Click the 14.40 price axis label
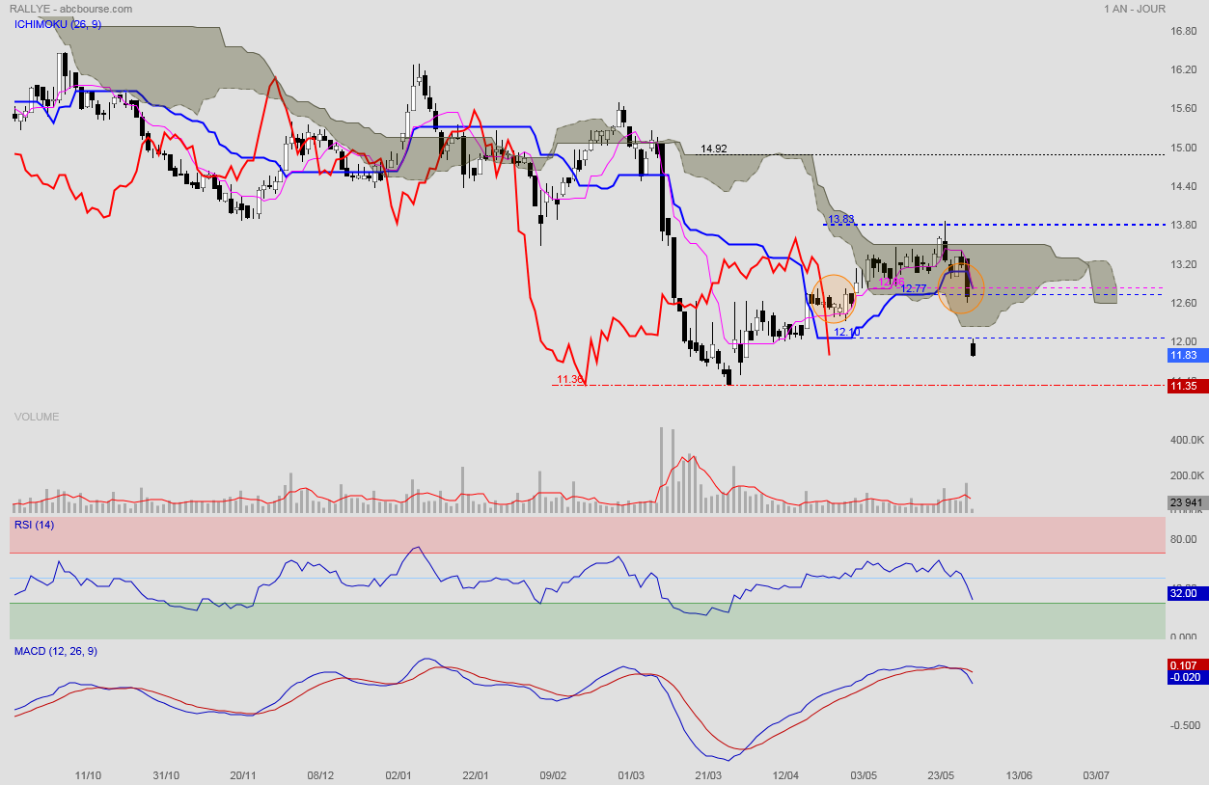Screen dimensions: 1209x785 1184,186
